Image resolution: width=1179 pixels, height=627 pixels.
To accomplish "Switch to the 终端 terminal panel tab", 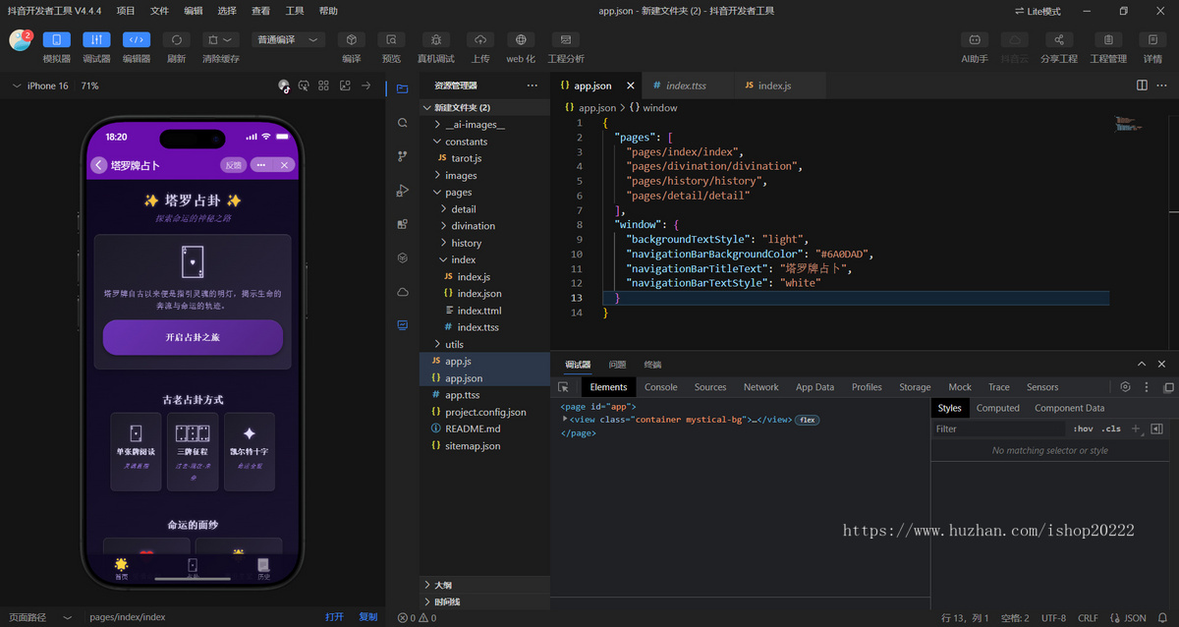I will pyautogui.click(x=652, y=365).
